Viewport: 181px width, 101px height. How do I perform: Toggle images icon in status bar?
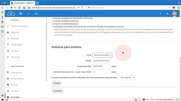pyautogui.click(x=144, y=100)
